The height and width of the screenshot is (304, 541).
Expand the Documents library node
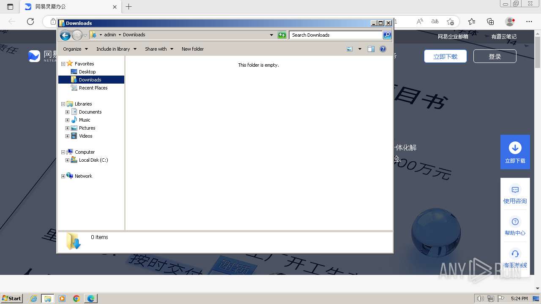[x=67, y=112]
